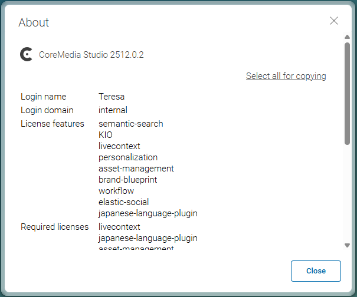Close the About dialog with the X icon

[334, 21]
